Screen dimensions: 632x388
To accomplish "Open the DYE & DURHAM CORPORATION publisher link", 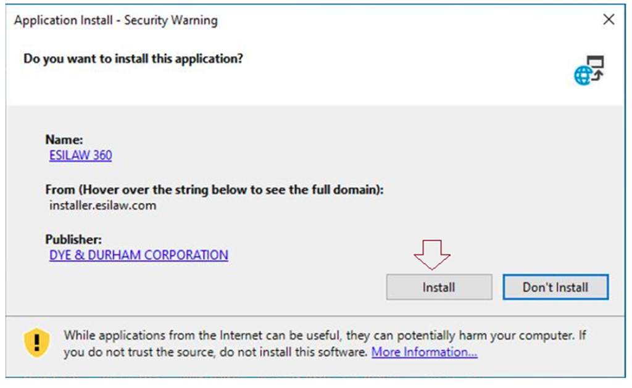I will 139,255.
